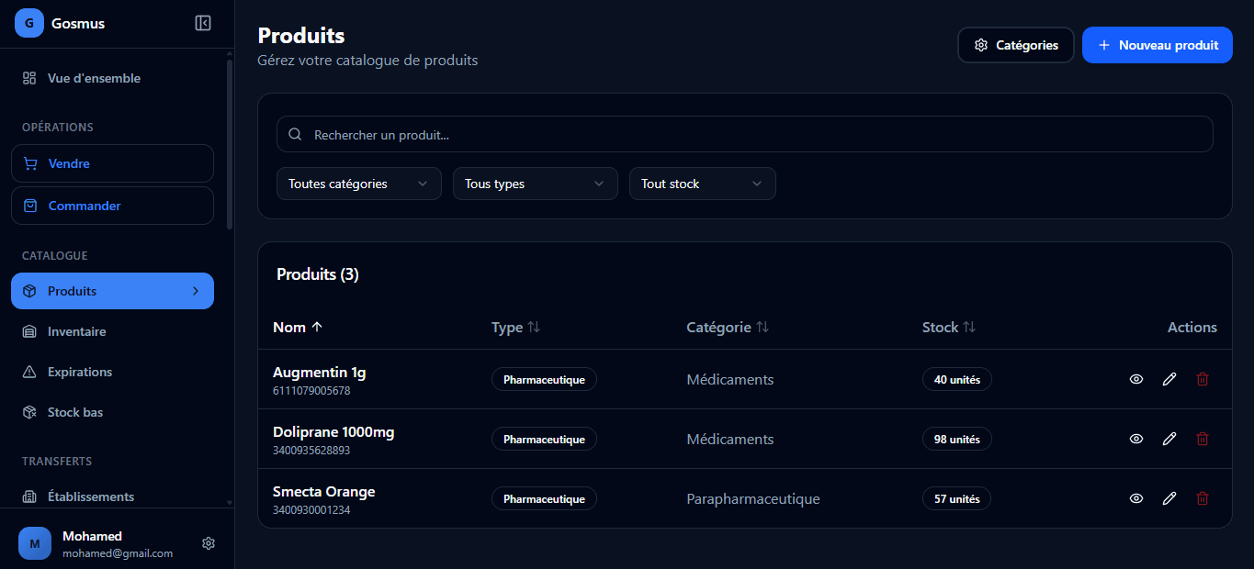Click the Gosmus logo avatar
1254x569 pixels.
(x=28, y=22)
